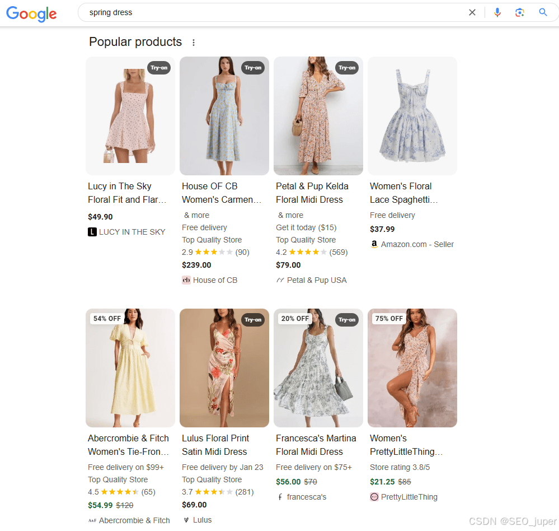Click the $21.25 sale price

(x=382, y=482)
